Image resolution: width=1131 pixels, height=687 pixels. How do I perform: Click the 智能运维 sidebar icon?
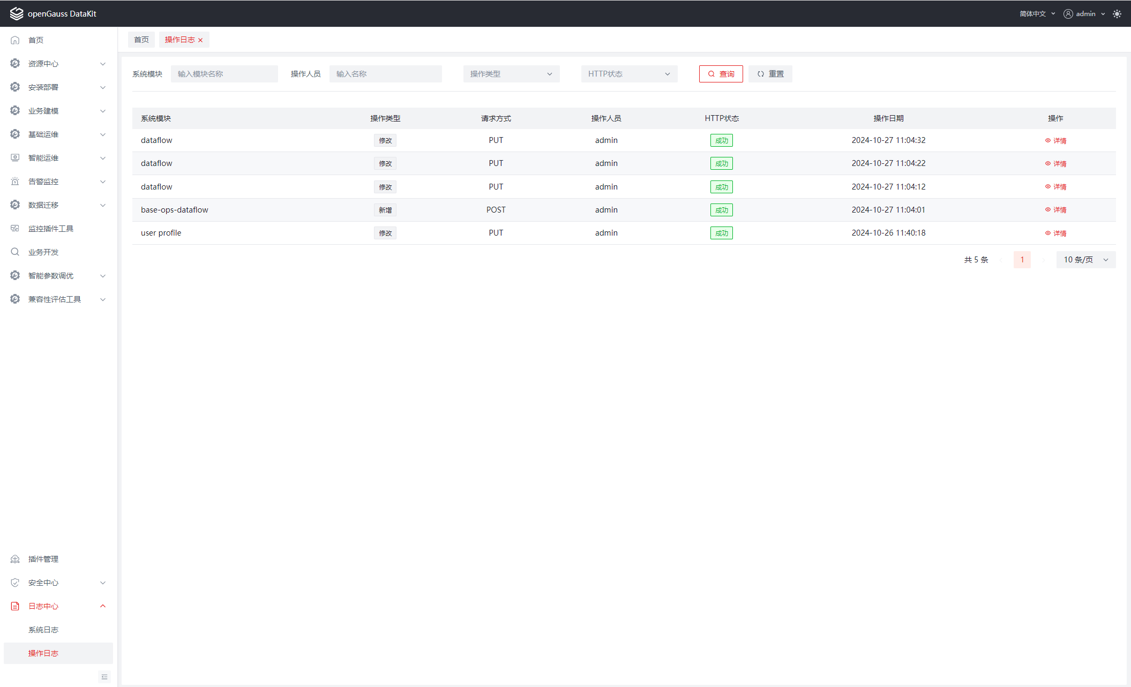coord(15,158)
